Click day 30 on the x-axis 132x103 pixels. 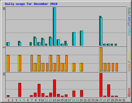click(x=120, y=100)
